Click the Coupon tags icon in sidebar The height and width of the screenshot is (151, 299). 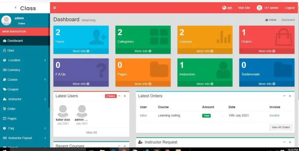pos(5,89)
